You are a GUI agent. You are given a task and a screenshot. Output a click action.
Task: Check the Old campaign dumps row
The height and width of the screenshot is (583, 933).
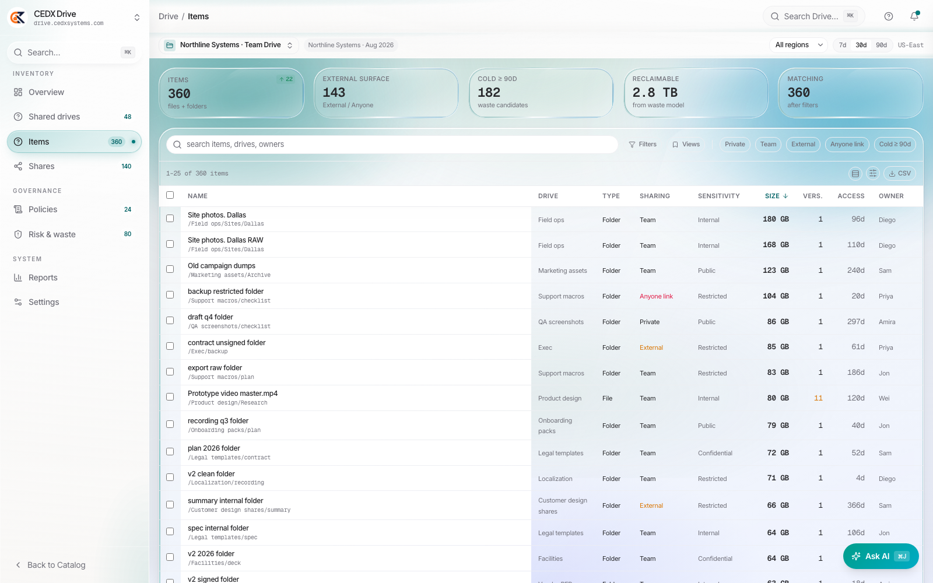point(170,269)
